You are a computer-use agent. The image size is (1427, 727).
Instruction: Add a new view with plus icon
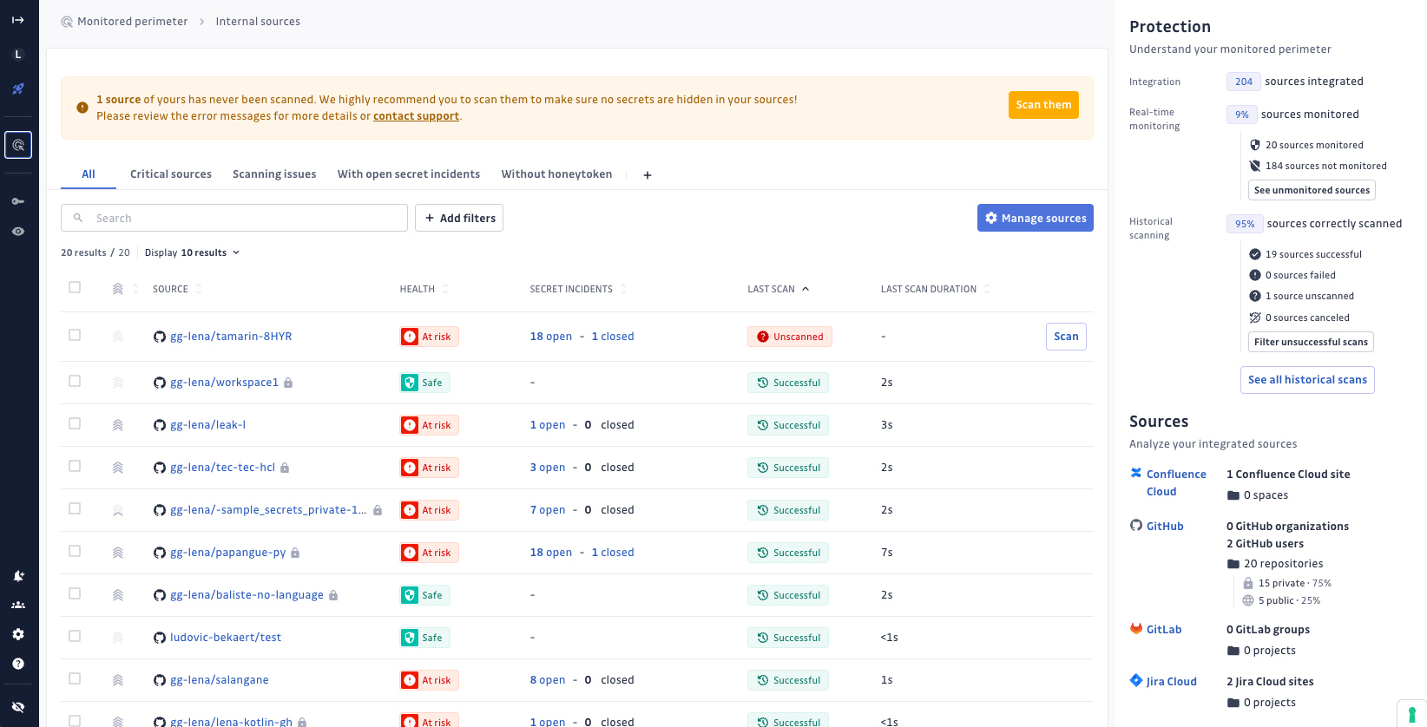click(x=648, y=175)
